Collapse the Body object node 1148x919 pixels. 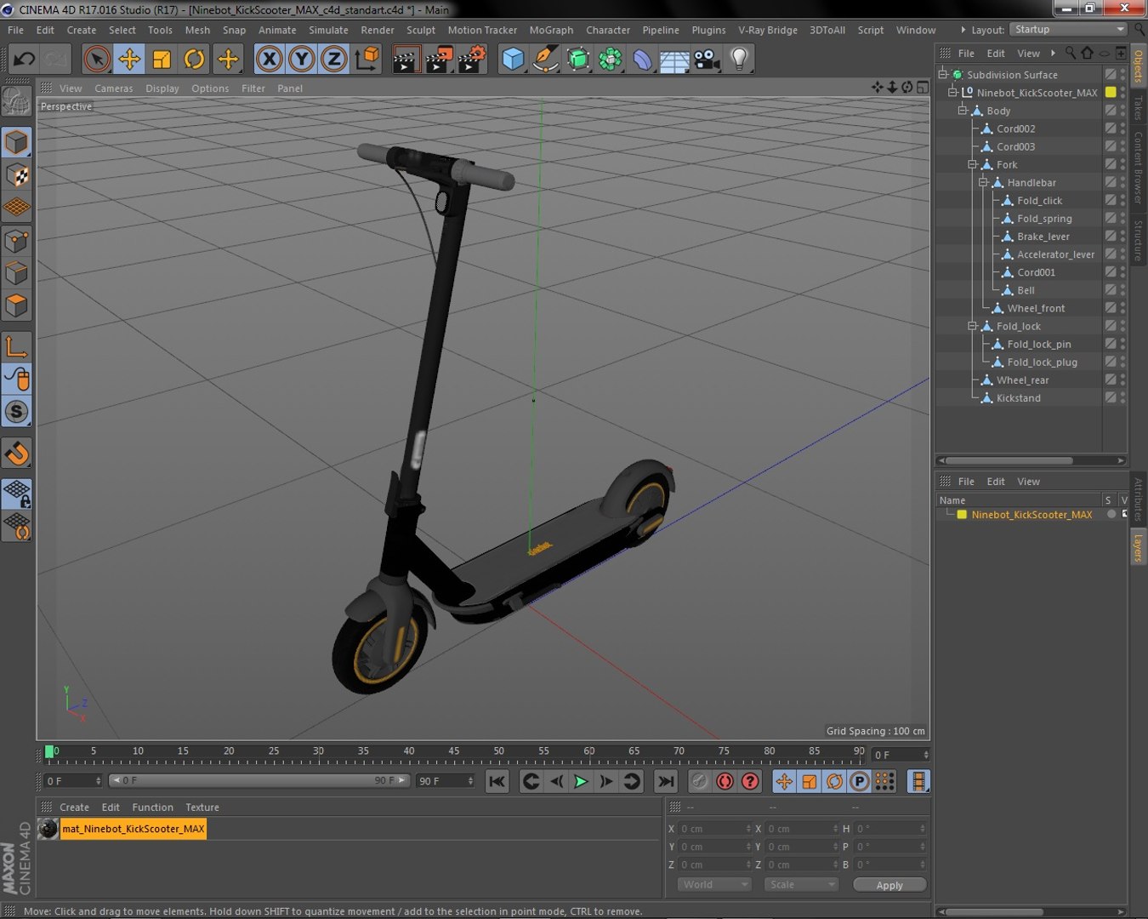963,111
